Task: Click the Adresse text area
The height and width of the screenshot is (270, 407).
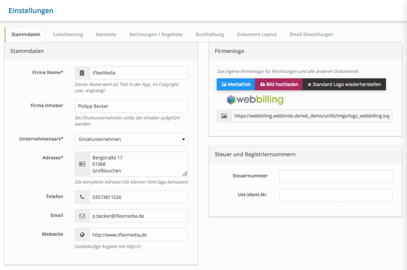Action: 138,164
